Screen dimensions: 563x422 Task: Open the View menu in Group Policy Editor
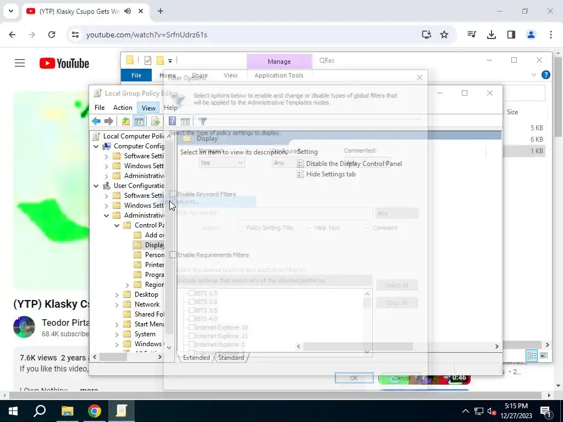(x=148, y=108)
